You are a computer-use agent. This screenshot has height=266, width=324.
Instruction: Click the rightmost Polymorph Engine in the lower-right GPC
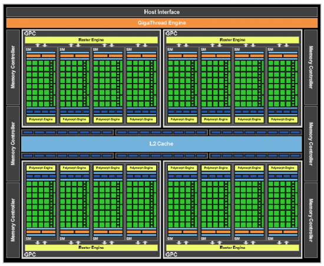pyautogui.click(x=283, y=168)
